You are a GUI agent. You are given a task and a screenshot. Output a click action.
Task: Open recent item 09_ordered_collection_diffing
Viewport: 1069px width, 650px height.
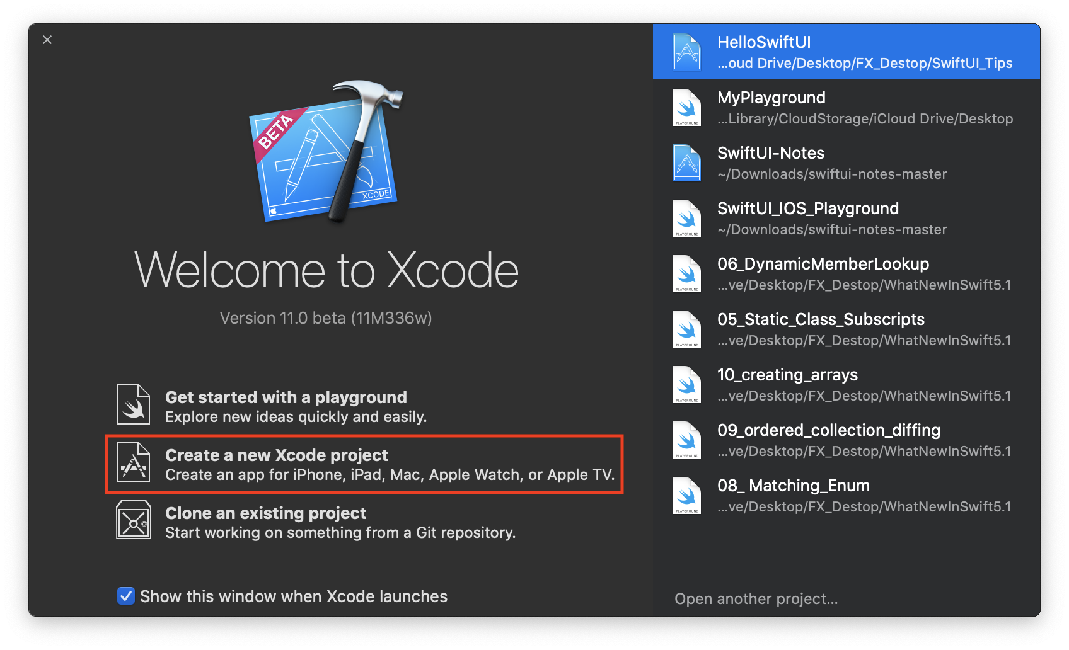[x=847, y=440]
